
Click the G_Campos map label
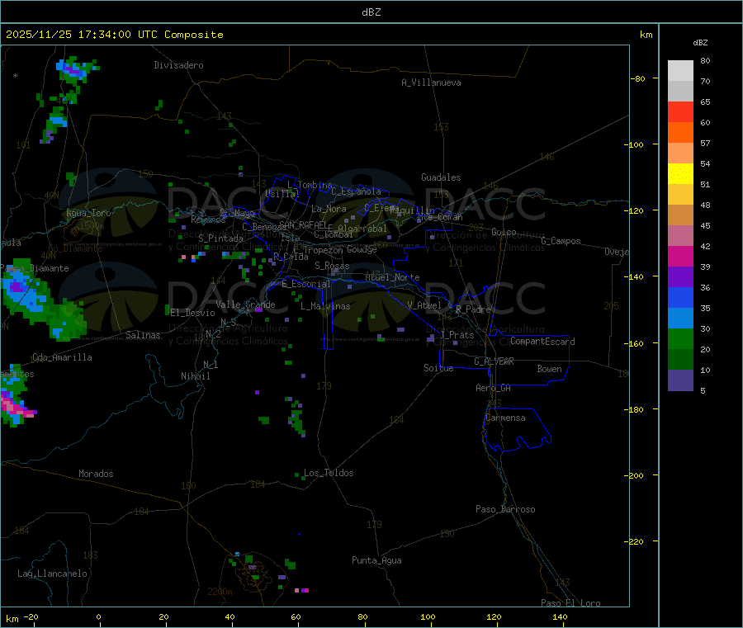click(561, 241)
